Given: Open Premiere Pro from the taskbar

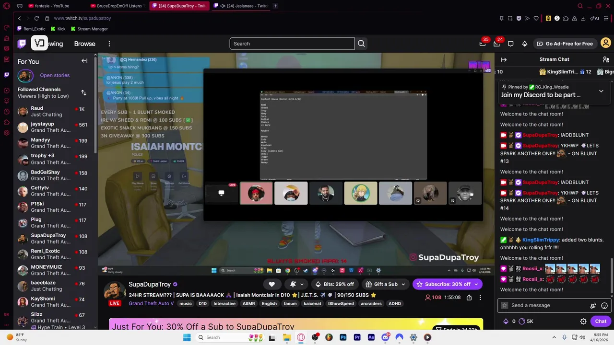Looking at the screenshot, I should coord(357,337).
